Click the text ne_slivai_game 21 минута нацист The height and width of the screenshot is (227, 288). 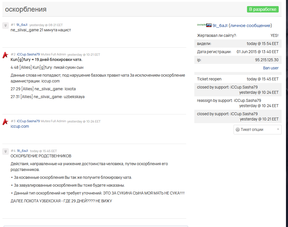pos(41,30)
